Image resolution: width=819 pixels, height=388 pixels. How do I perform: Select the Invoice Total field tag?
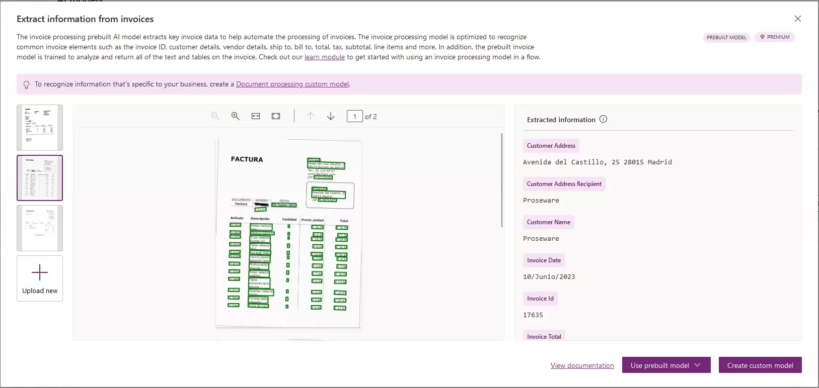(544, 336)
